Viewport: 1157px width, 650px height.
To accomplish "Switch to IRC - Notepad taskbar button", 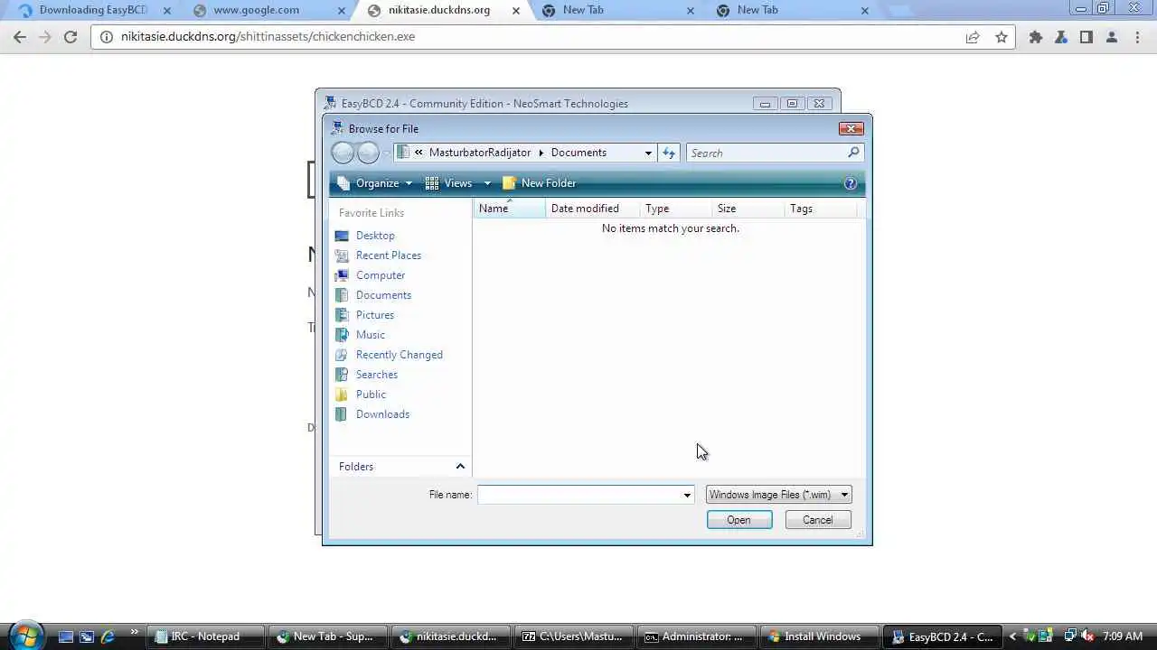I will [206, 636].
